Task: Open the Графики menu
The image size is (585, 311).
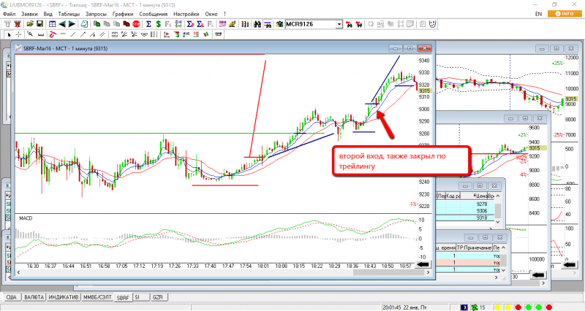Action: (x=123, y=14)
